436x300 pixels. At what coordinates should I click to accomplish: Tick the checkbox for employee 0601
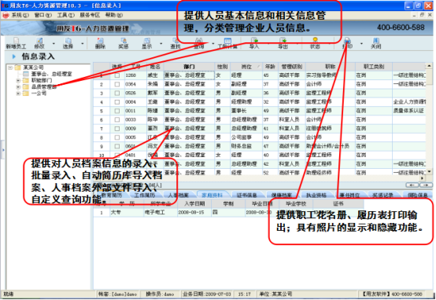(117, 146)
